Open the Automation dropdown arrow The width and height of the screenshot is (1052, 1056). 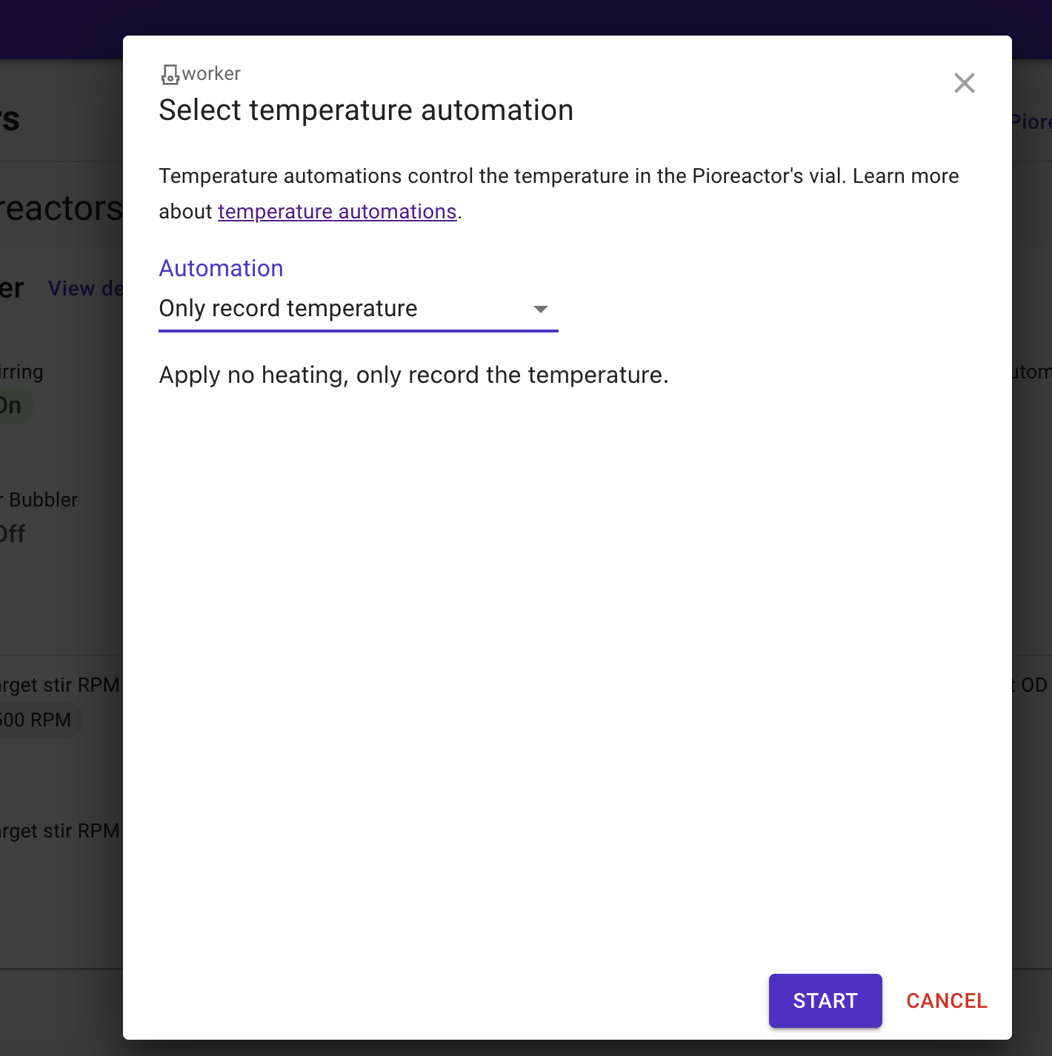point(541,309)
